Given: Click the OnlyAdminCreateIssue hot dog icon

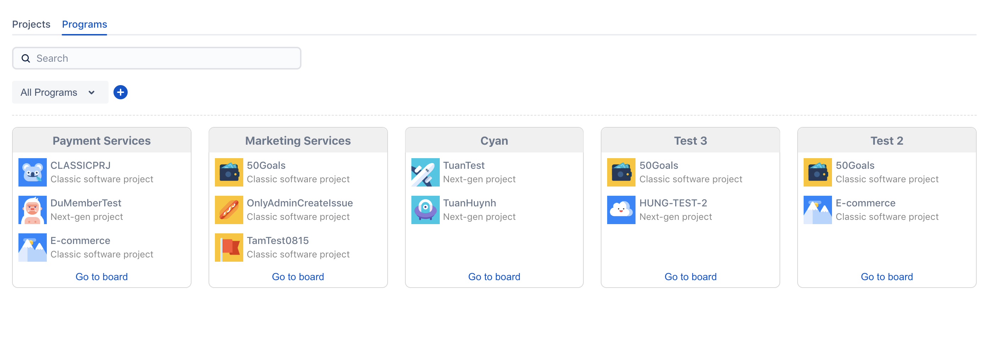Looking at the screenshot, I should coord(229,210).
